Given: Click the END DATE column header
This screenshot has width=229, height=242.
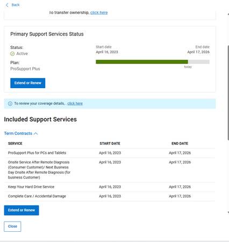Looking at the screenshot, I should (x=180, y=144).
